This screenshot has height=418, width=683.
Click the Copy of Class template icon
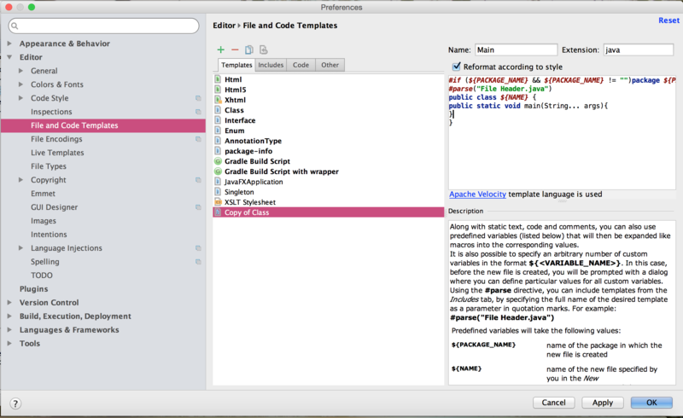[x=218, y=212]
